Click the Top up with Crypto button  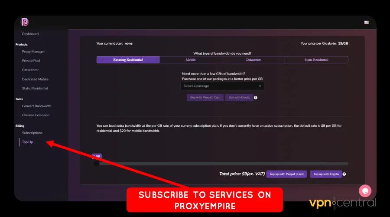point(326,174)
